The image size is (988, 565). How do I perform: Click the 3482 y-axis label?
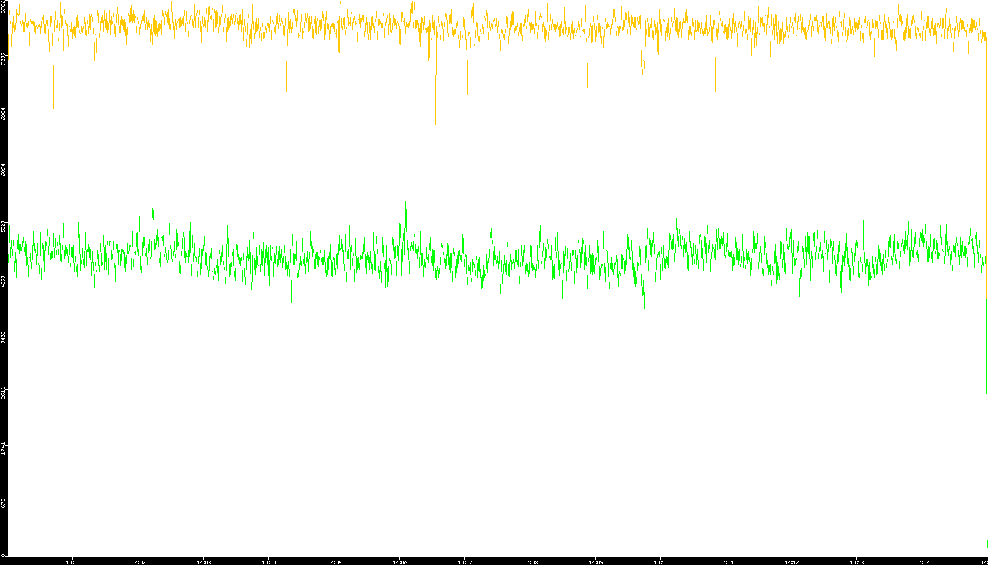pyautogui.click(x=3, y=337)
